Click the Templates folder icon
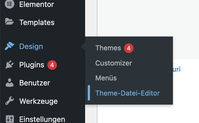 click(9, 21)
